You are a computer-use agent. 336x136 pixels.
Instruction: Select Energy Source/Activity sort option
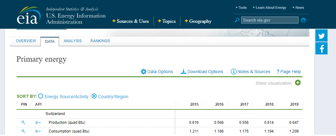[41, 97]
